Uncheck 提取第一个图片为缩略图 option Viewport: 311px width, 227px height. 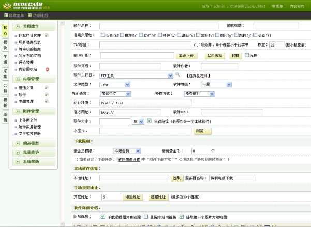[x=182, y=217]
